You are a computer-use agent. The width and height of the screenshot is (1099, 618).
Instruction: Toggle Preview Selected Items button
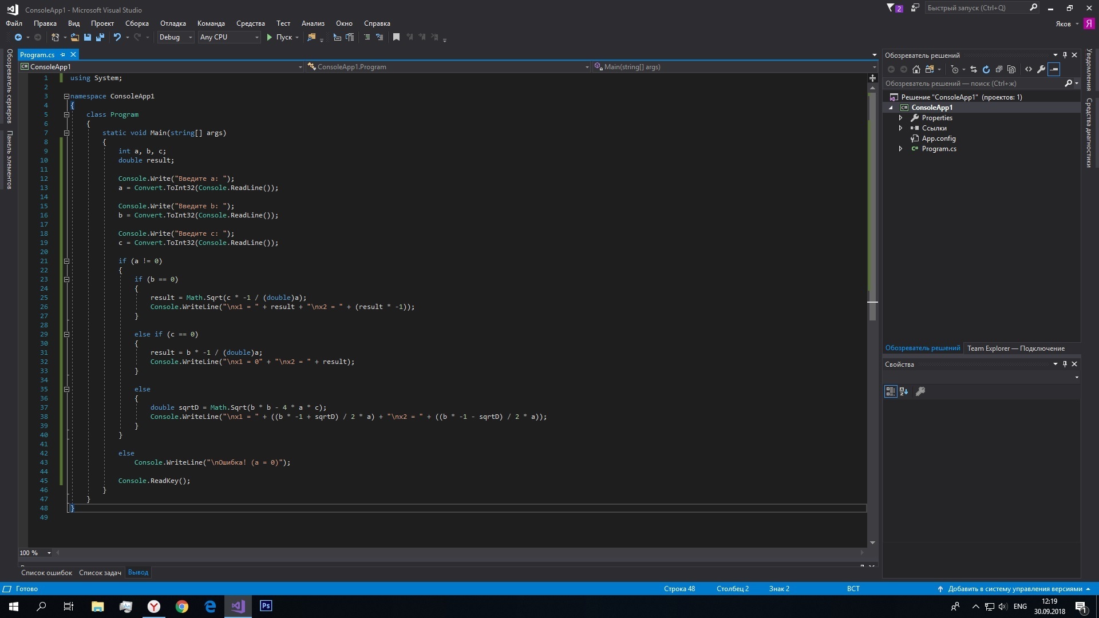point(1054,69)
